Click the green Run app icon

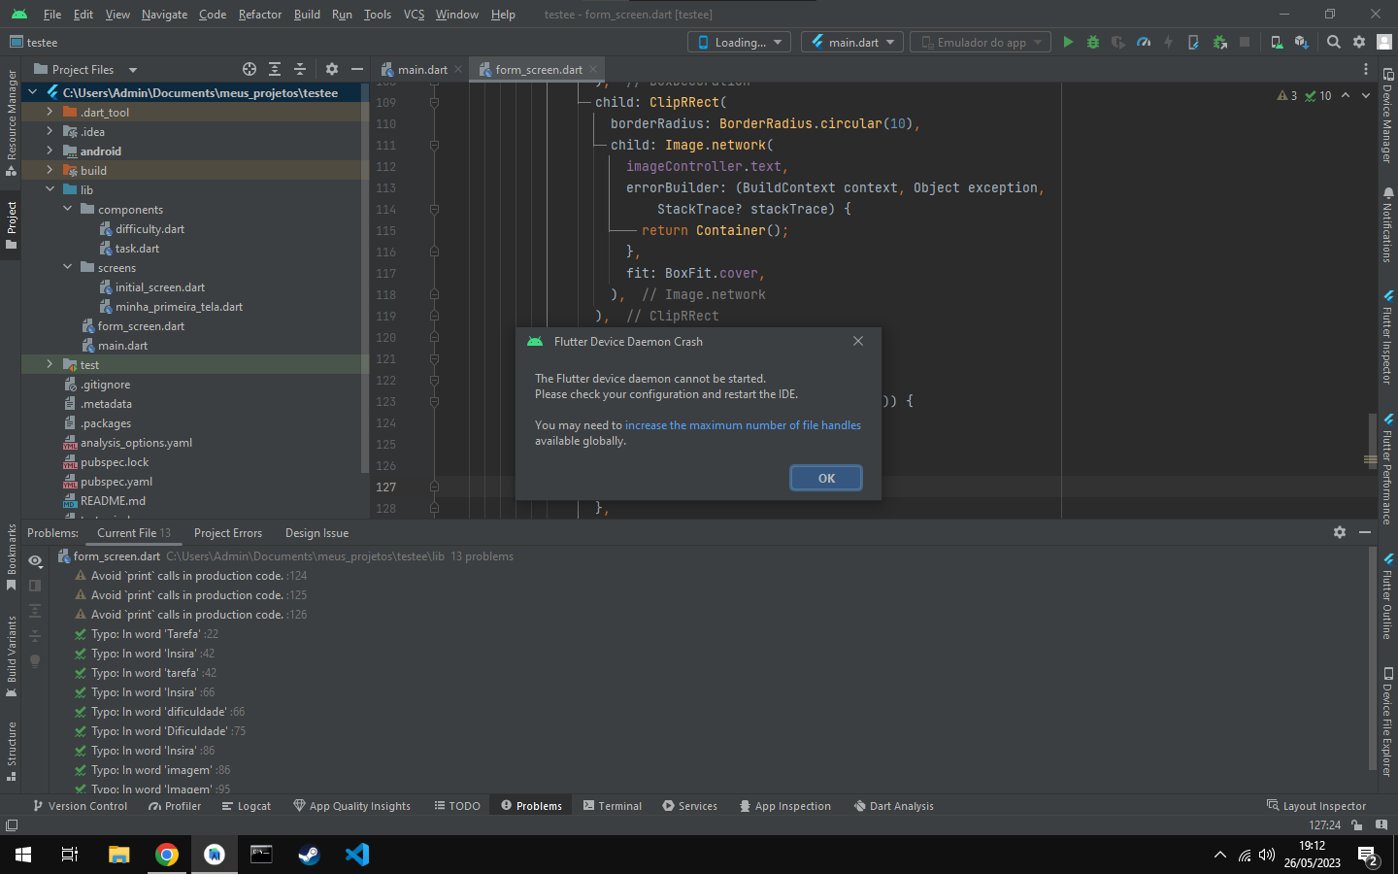[1068, 42]
